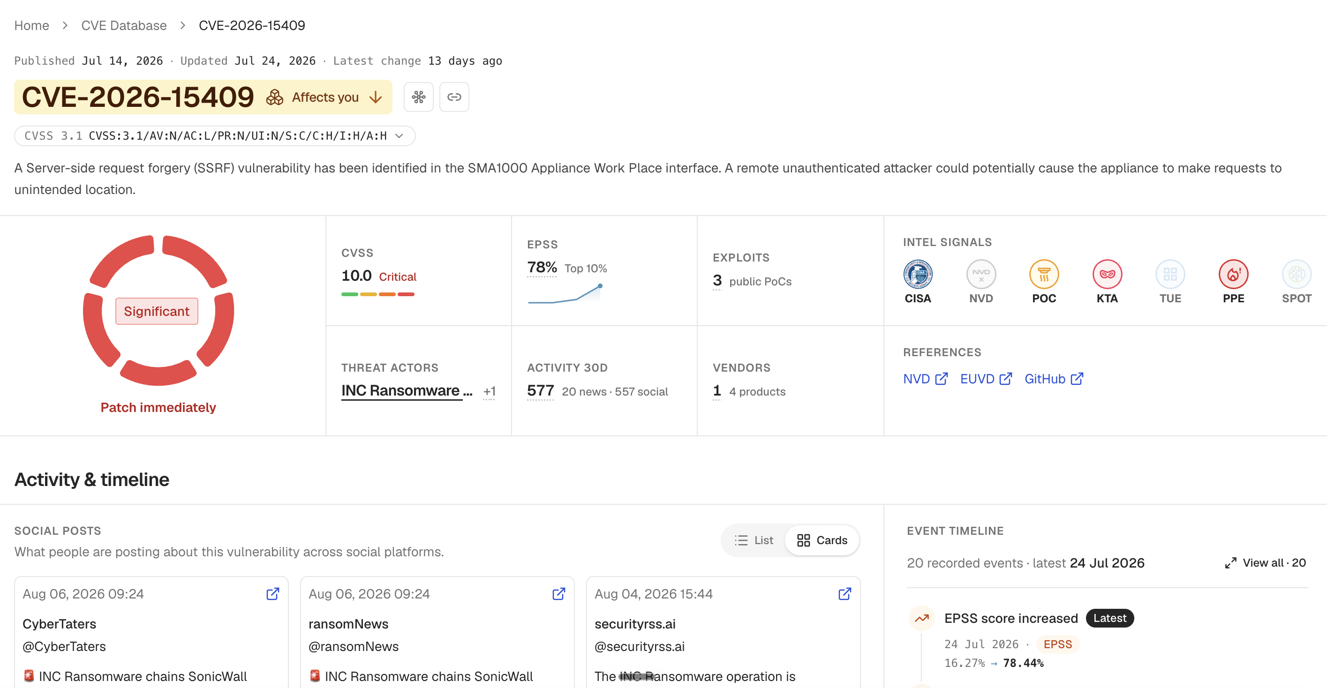Image resolution: width=1327 pixels, height=688 pixels.
Task: Click the EPSS score increased event title
Action: pyautogui.click(x=1010, y=618)
